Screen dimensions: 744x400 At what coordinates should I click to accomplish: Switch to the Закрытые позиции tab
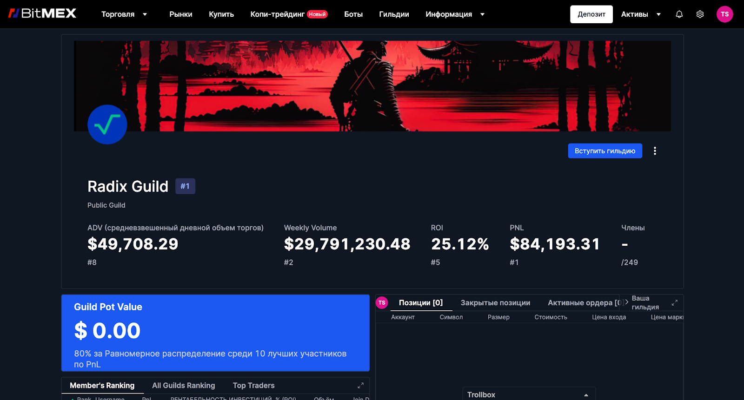pos(495,303)
